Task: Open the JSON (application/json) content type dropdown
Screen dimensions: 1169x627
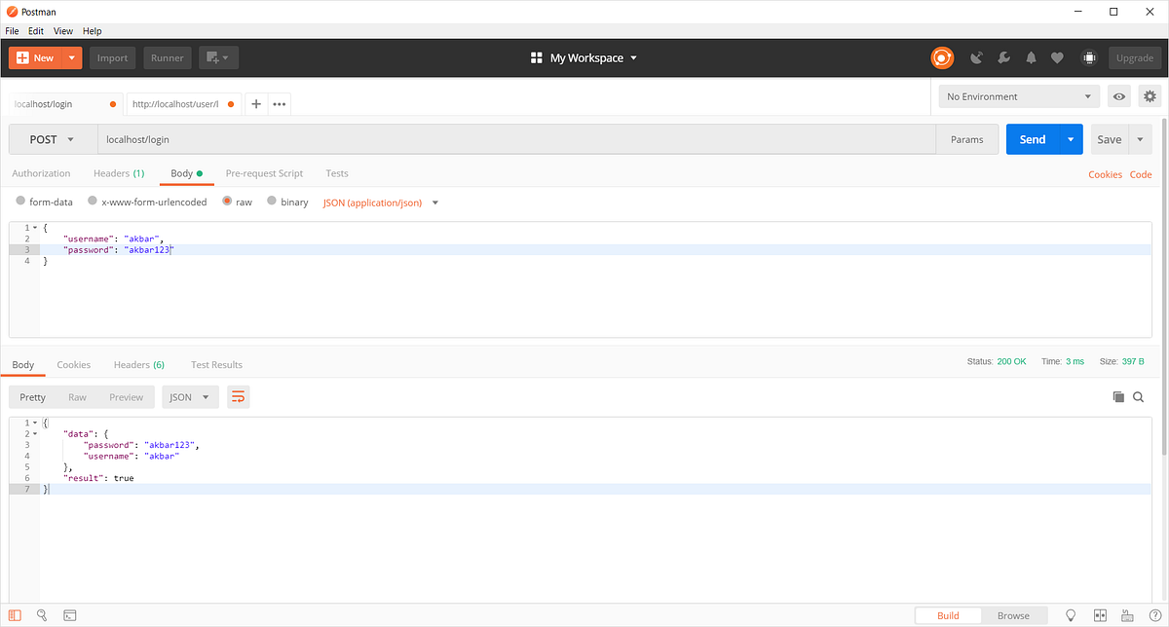Action: coord(380,202)
